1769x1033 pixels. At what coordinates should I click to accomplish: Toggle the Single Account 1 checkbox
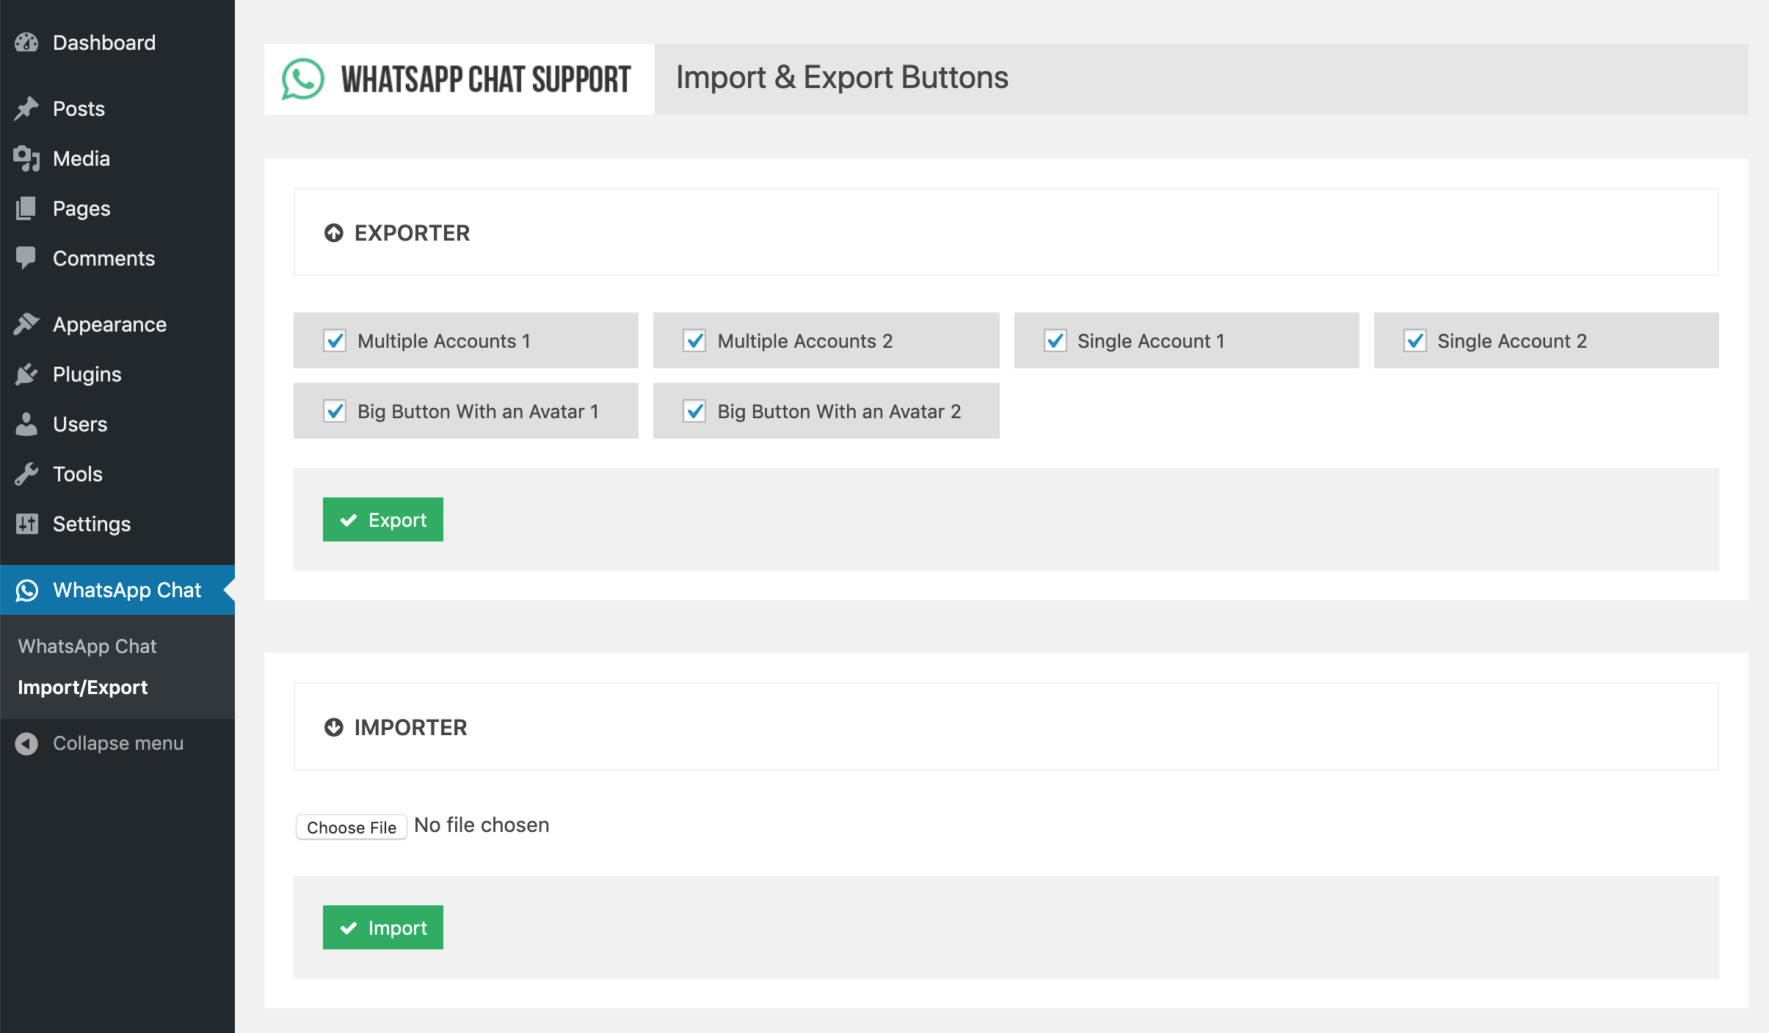pos(1056,340)
